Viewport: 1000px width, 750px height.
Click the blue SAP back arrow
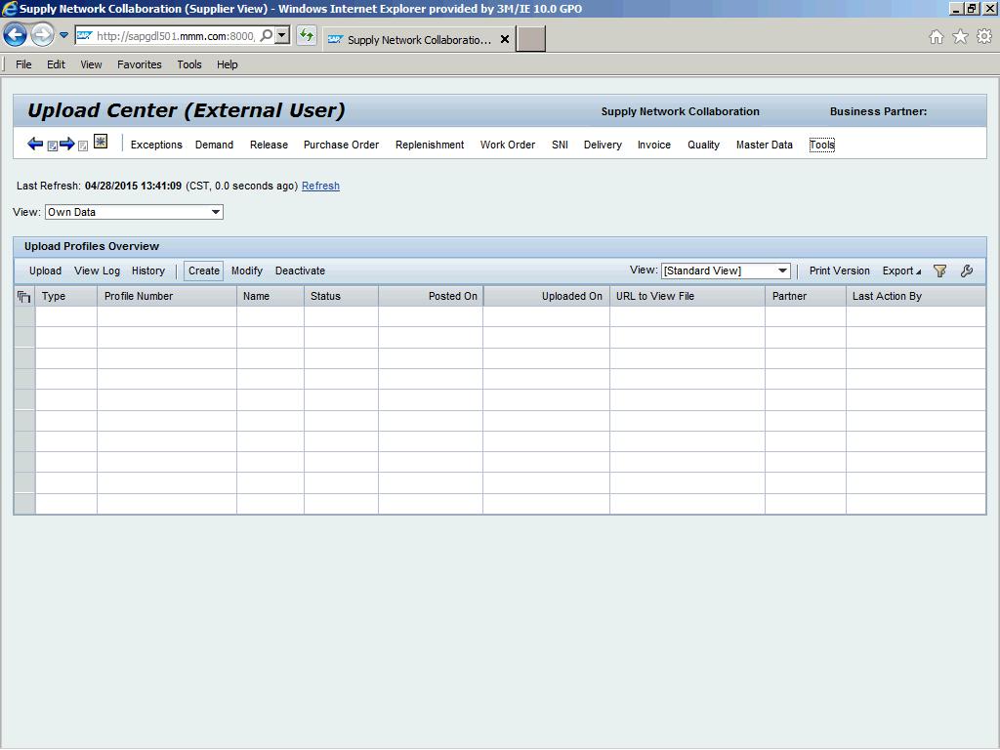pos(35,144)
